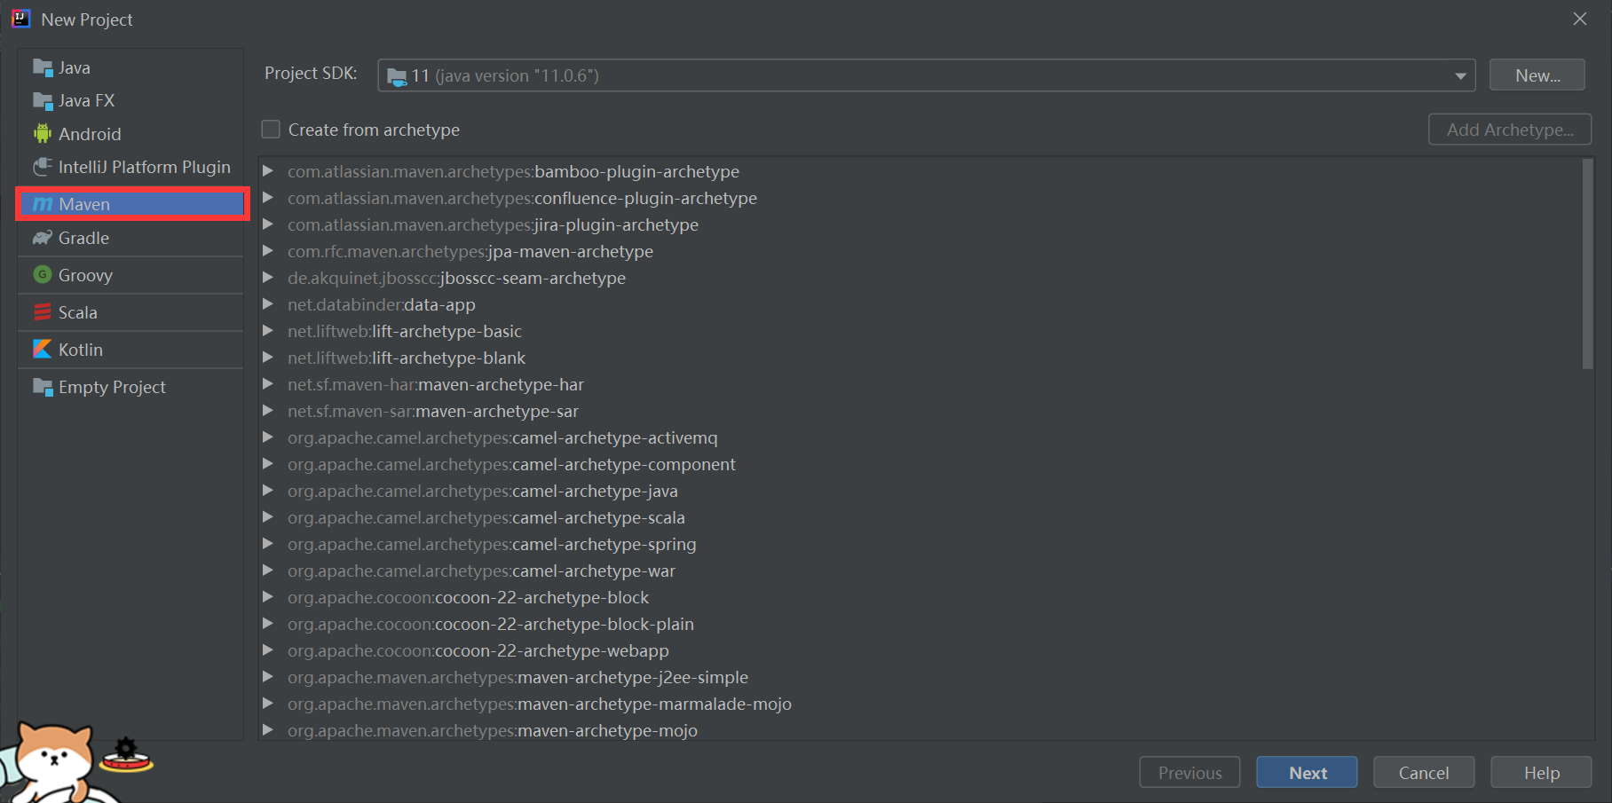Viewport: 1612px width, 803px height.
Task: Click the Empty Project folder icon
Action: 43,387
